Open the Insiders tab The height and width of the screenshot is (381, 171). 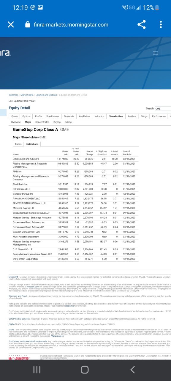(x=132, y=116)
